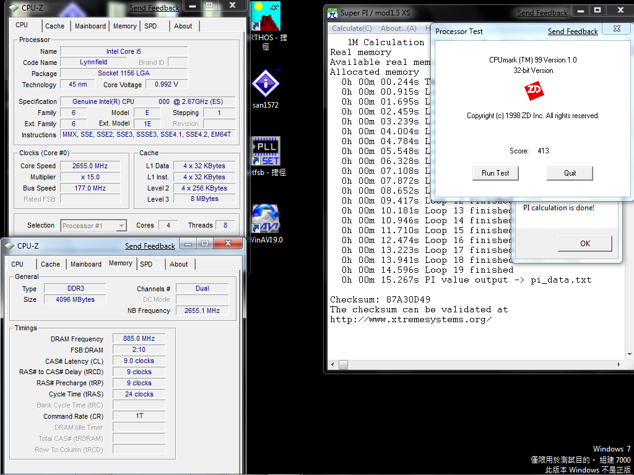This screenshot has width=634, height=475.
Task: Click the Command Rate 1T field
Action: 139,416
